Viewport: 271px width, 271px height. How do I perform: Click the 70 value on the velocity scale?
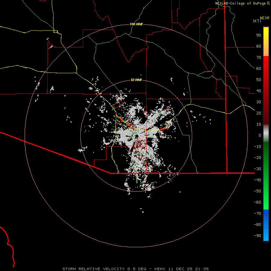tap(259, 58)
